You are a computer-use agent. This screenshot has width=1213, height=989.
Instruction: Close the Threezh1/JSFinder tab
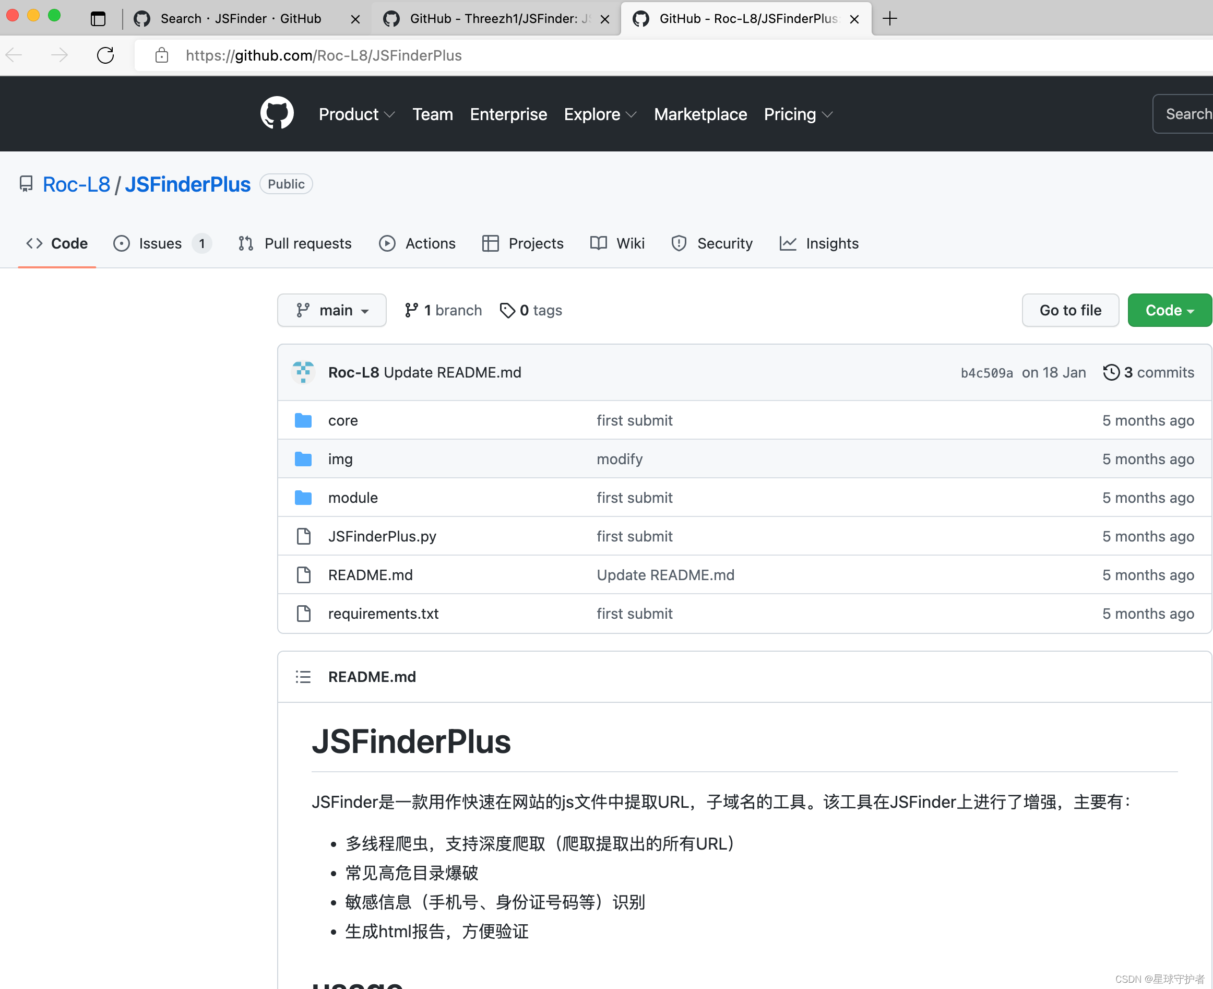(605, 19)
